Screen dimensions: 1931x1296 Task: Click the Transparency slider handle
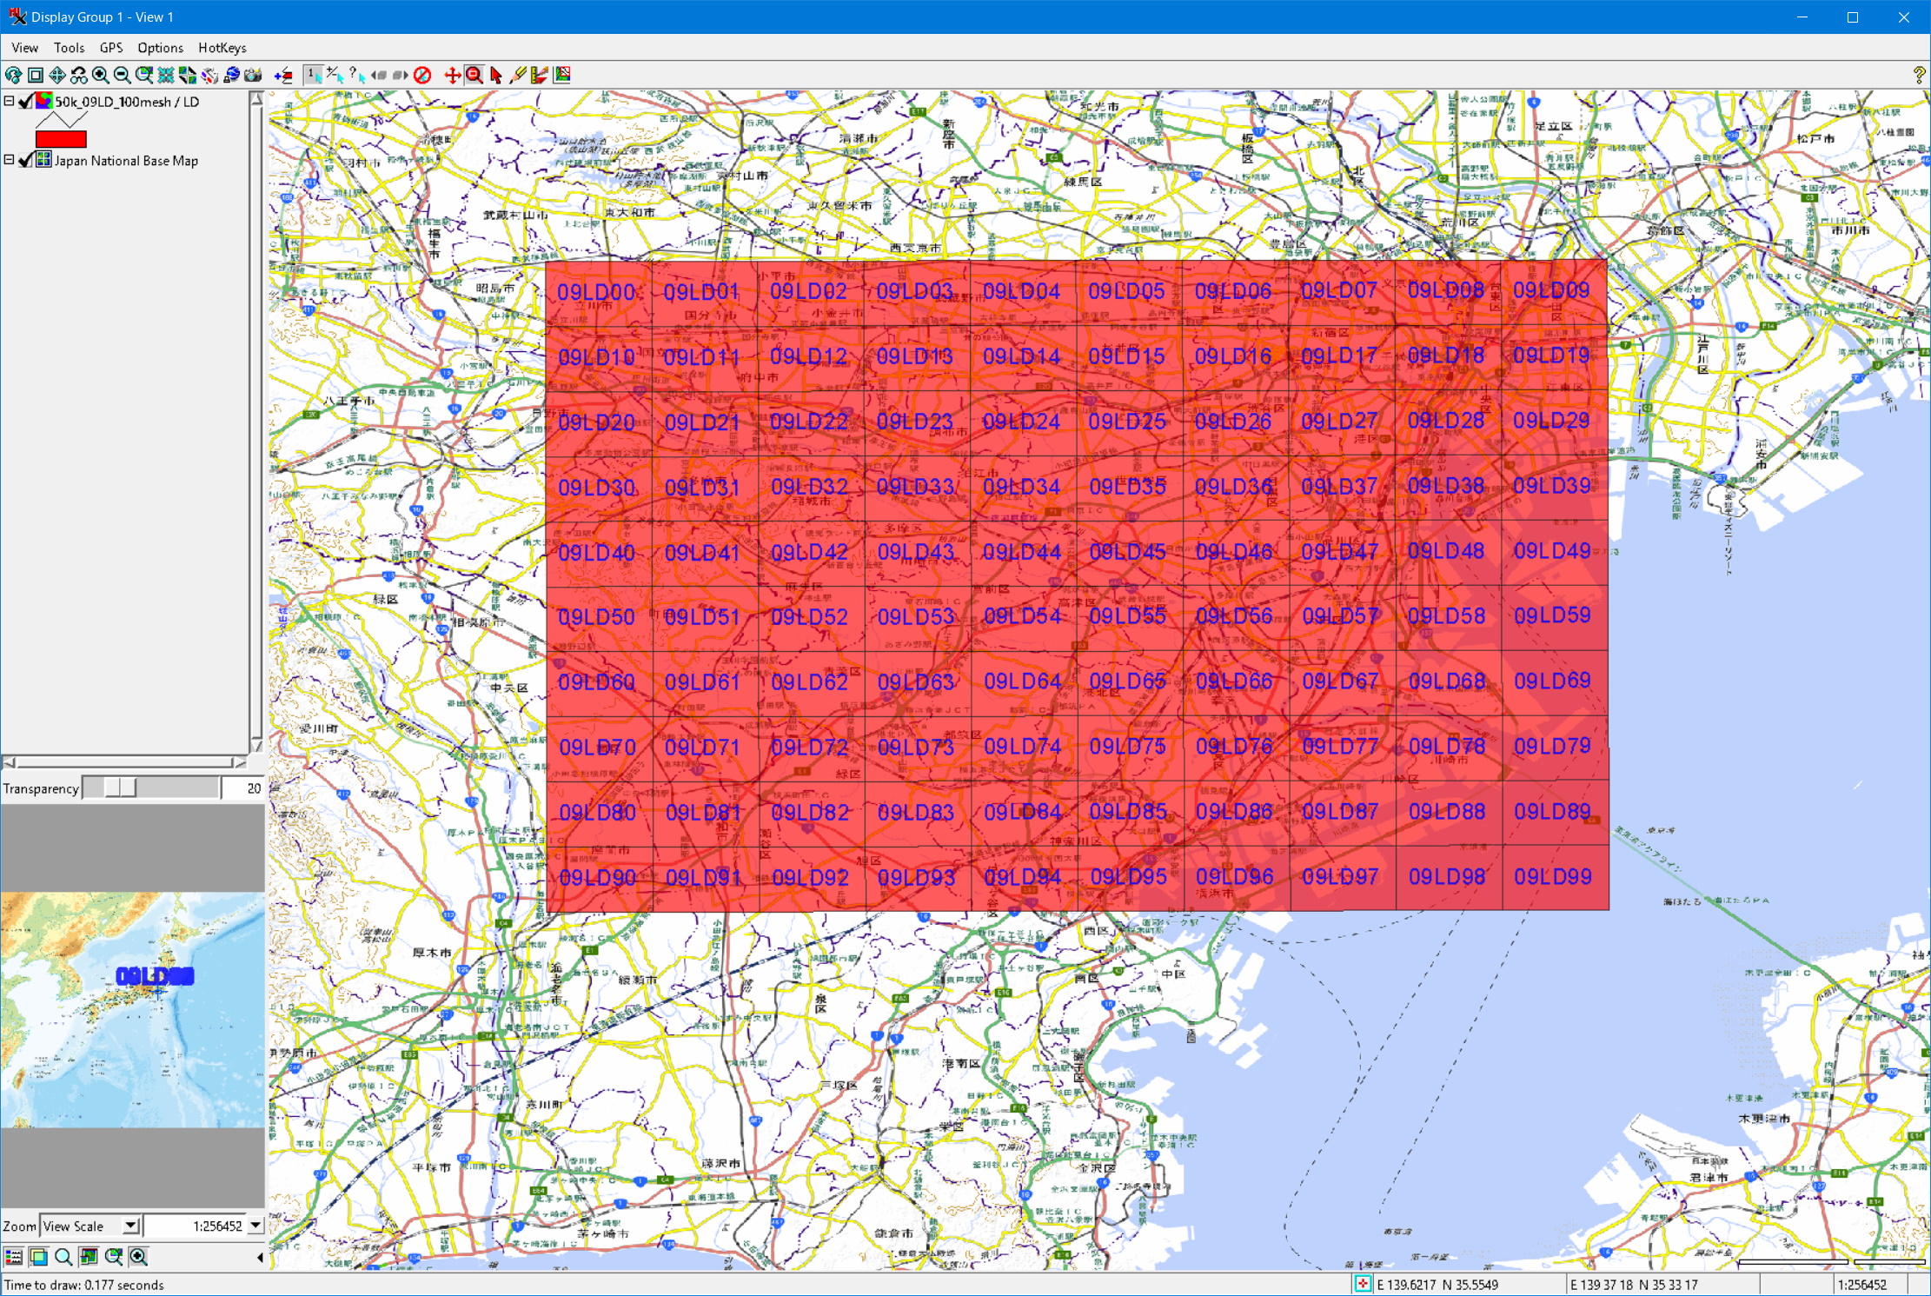coord(120,788)
